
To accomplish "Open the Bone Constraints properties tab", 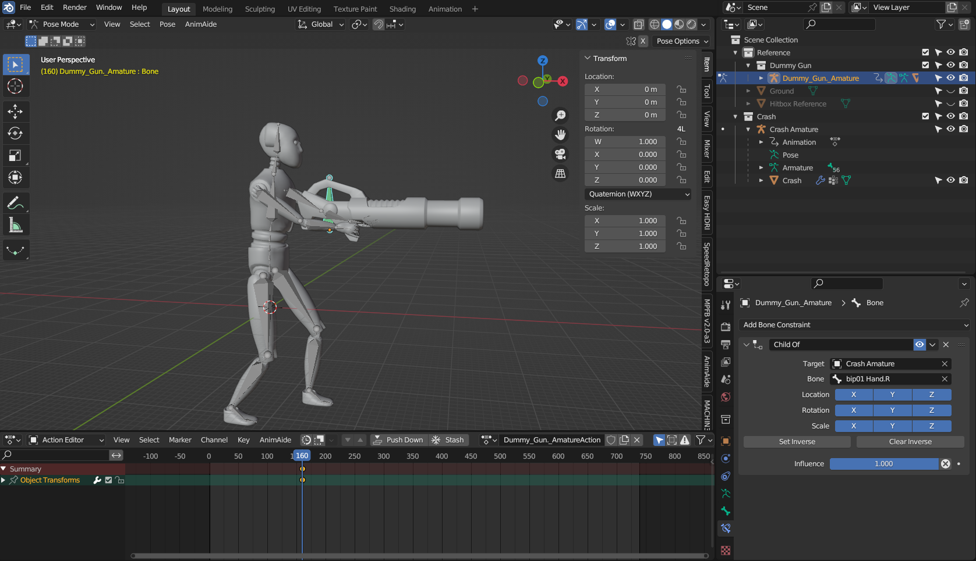I will click(x=726, y=528).
